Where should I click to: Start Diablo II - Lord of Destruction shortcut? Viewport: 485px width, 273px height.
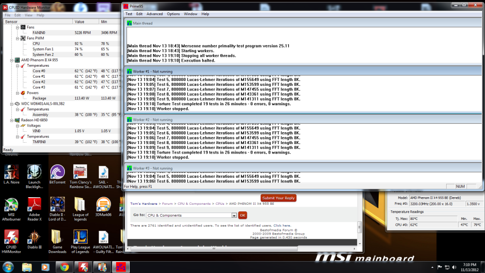[57, 209]
